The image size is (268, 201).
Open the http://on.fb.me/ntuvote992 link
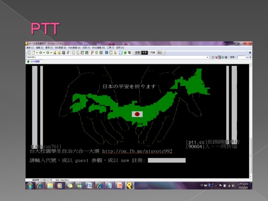pos(137,151)
